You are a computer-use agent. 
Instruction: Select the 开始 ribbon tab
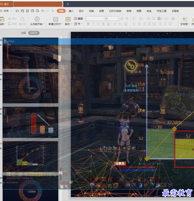tap(61, 11)
